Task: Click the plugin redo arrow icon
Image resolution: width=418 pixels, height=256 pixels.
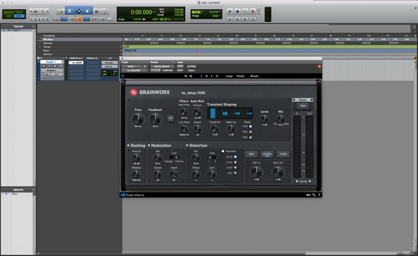Action: (x=191, y=76)
